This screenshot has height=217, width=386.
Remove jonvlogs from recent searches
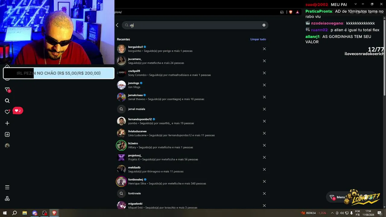coord(264,85)
